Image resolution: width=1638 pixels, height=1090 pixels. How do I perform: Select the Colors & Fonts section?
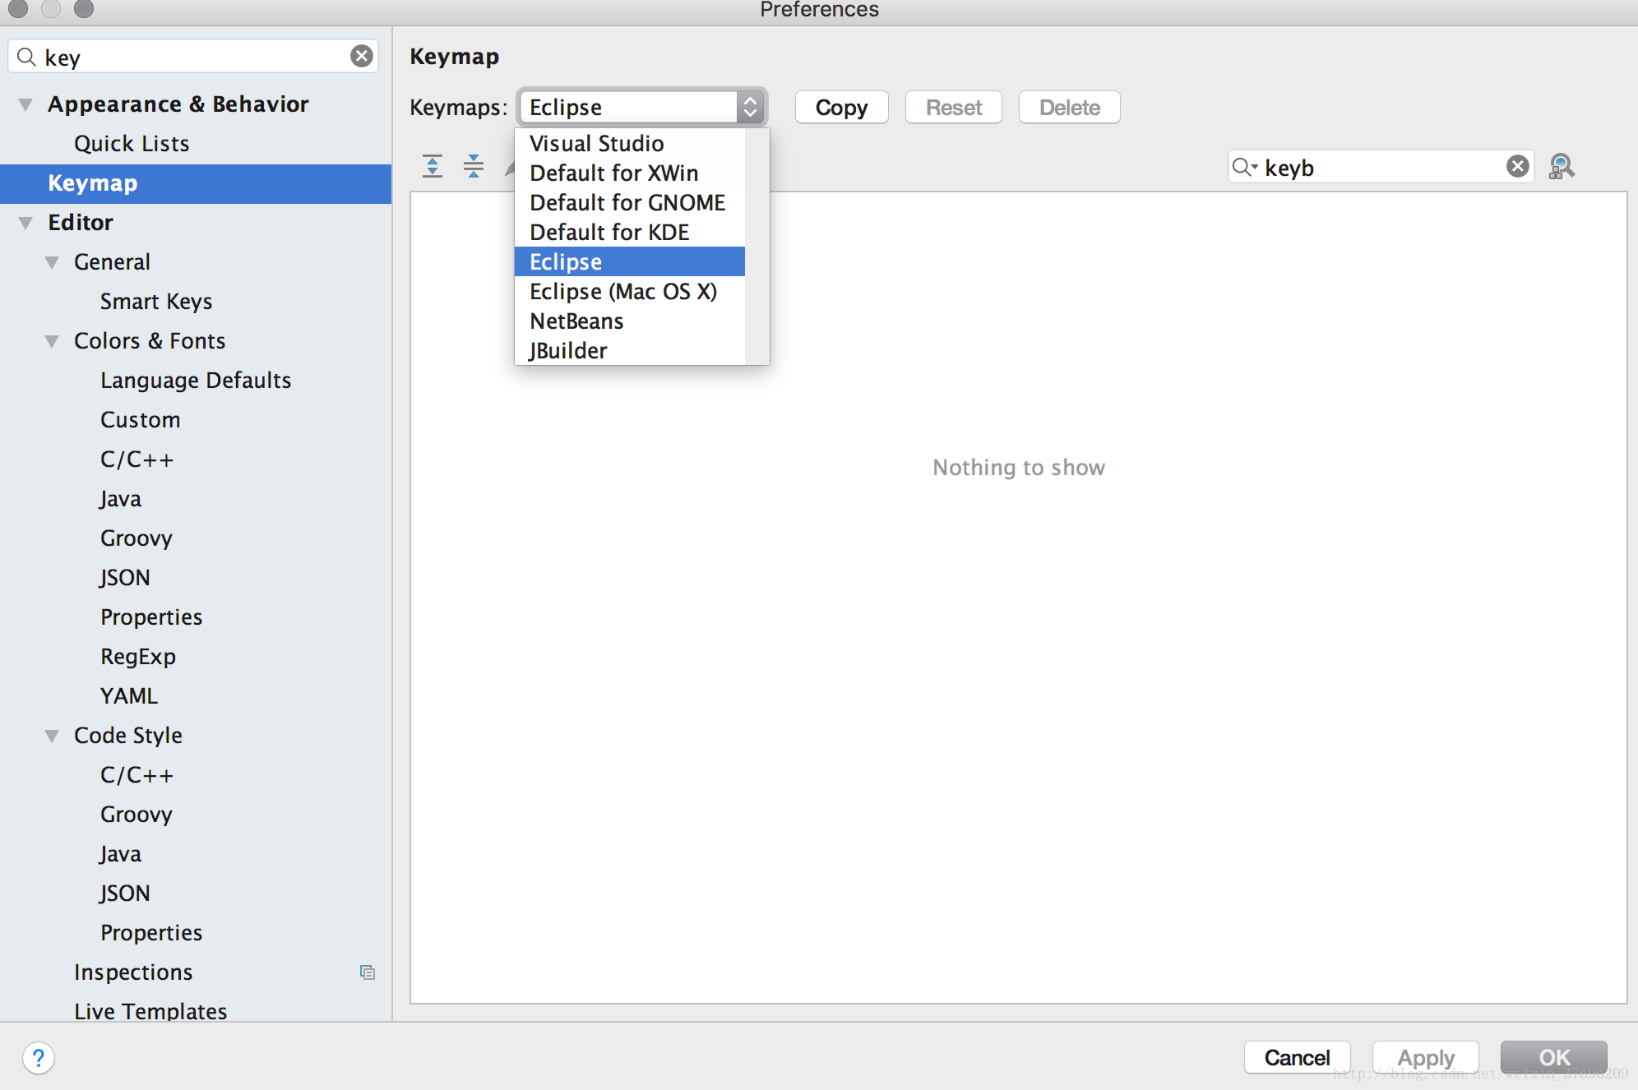pyautogui.click(x=150, y=339)
